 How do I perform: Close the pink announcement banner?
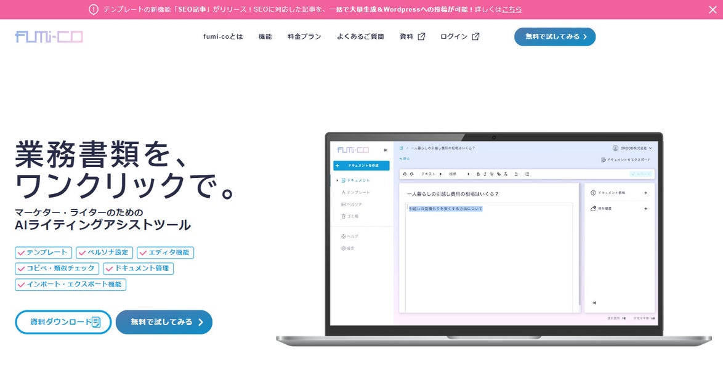[x=713, y=10]
